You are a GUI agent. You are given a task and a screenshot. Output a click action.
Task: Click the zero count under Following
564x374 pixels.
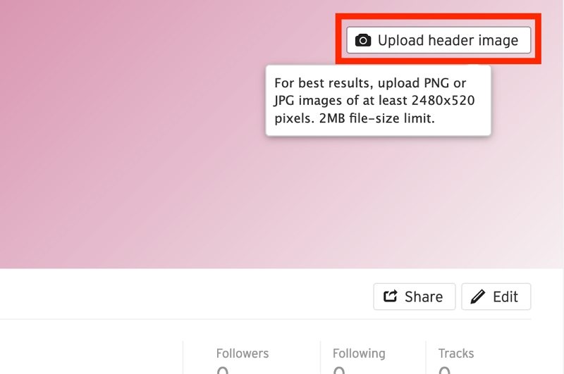tap(339, 370)
